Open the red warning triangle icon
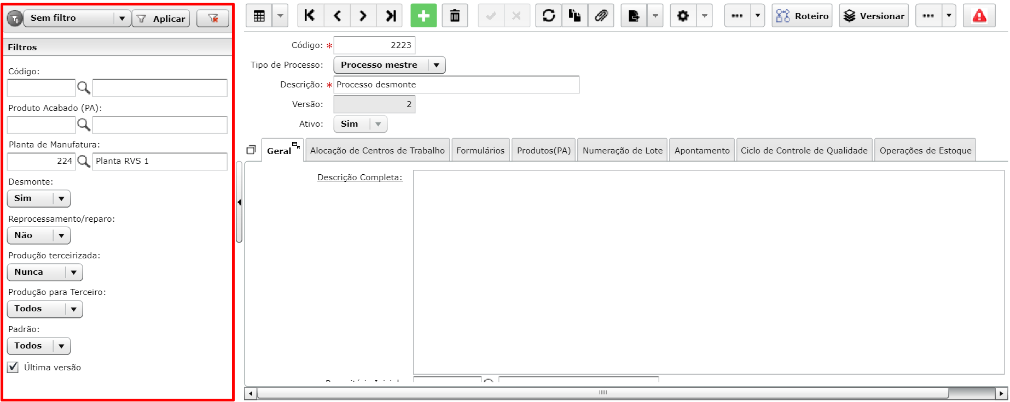Screen dimensions: 1010x402 point(979,16)
